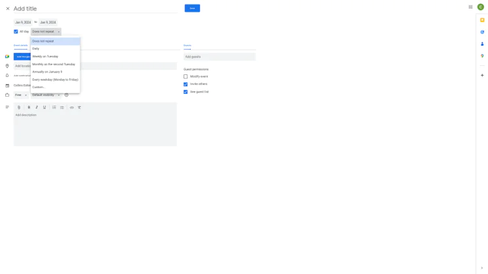Screen dimensions: 488x274
Task: Pick the end date Jan 9, 2024
Action: (x=48, y=22)
